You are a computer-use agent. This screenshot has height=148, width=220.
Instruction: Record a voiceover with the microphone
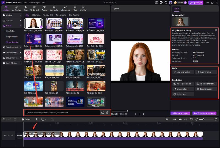(x=167, y=119)
